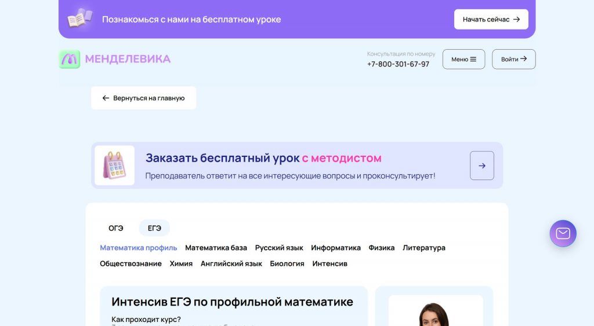
Task: Click the calendar icon in the free lesson card
Action: click(x=114, y=165)
